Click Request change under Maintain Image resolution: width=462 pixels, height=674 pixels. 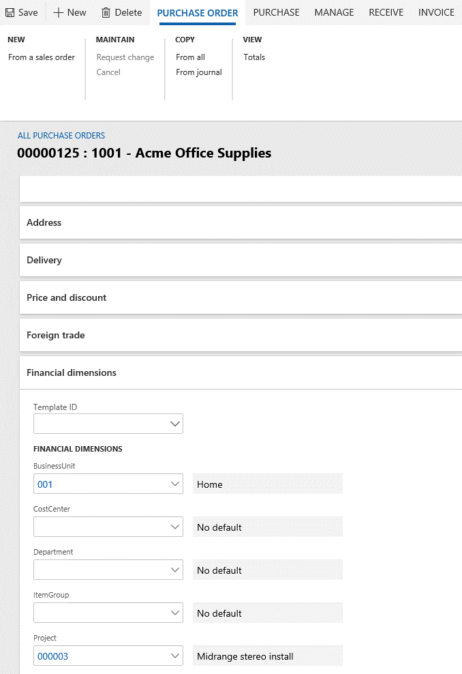[125, 57]
